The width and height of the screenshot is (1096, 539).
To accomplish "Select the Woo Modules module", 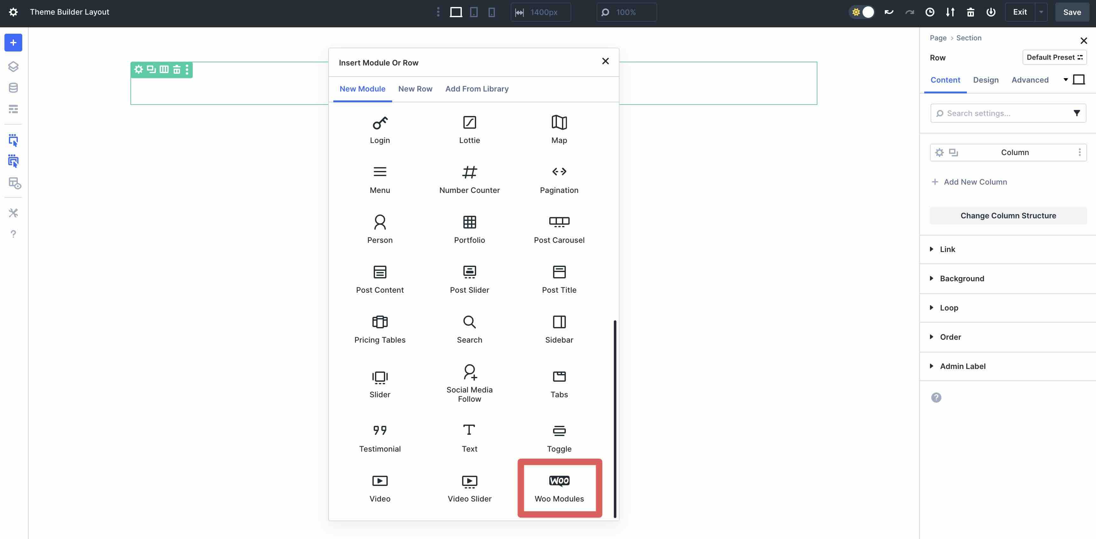I will (559, 488).
